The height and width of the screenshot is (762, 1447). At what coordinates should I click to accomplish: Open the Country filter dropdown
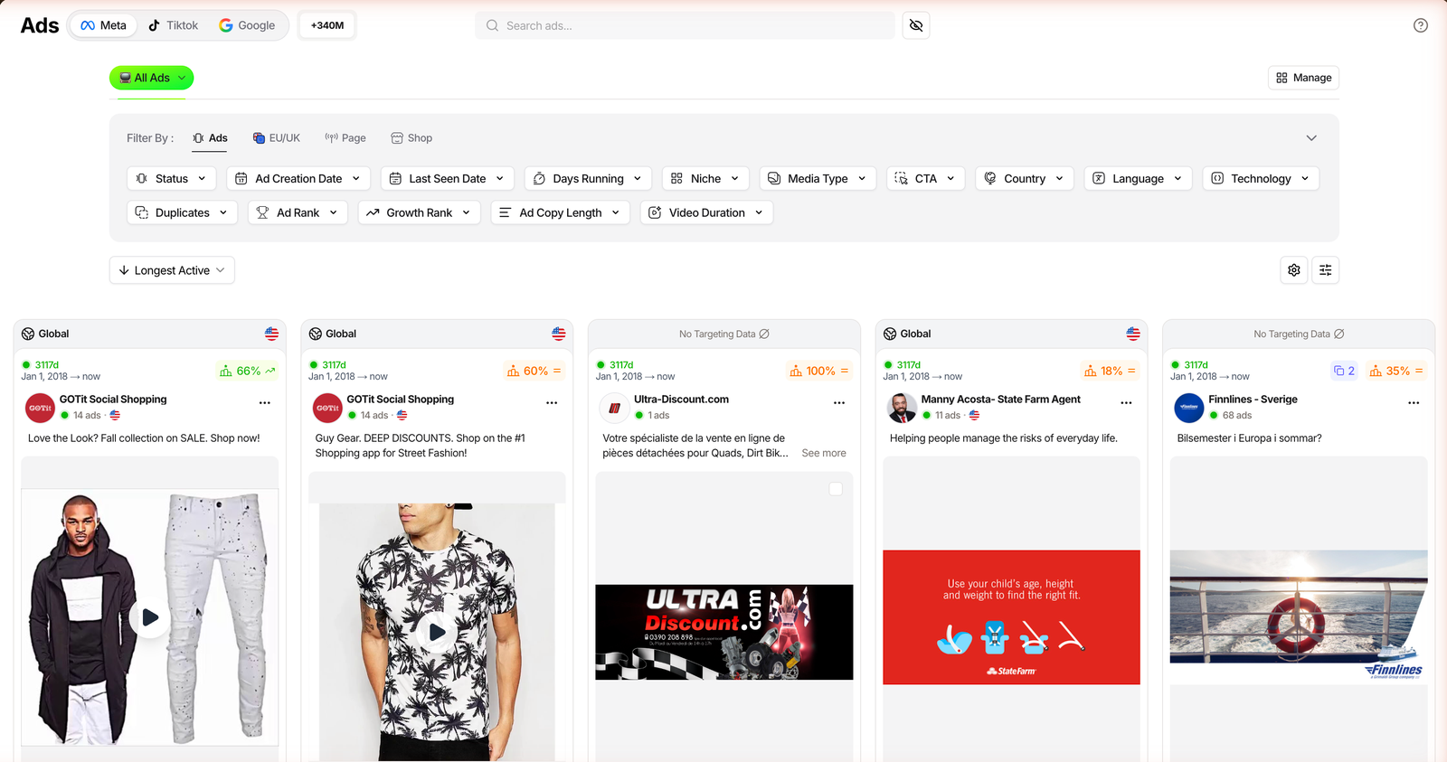pos(1025,179)
